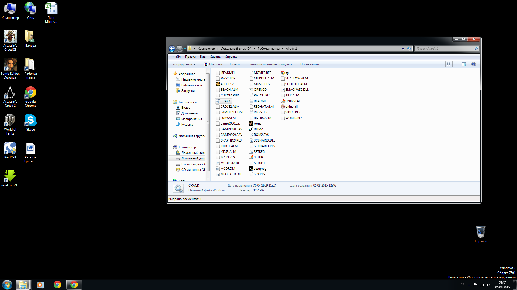517x290 pixels.
Task: Click the Back navigation arrow button
Action: click(x=172, y=49)
